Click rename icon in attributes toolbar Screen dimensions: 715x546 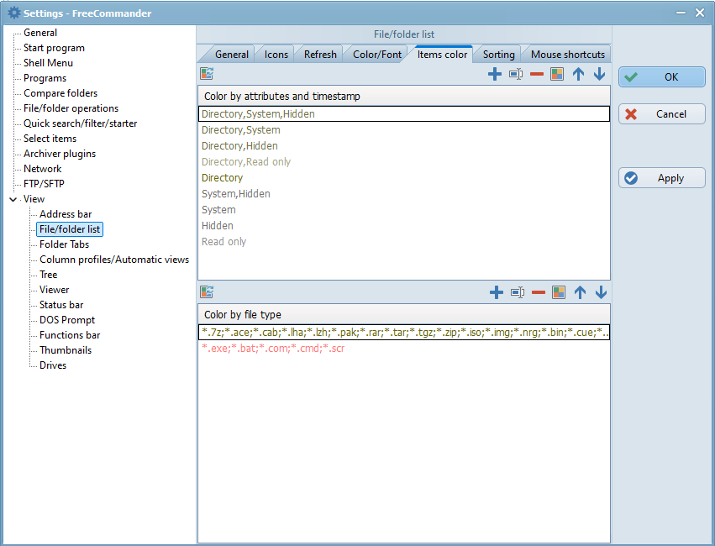click(x=516, y=74)
